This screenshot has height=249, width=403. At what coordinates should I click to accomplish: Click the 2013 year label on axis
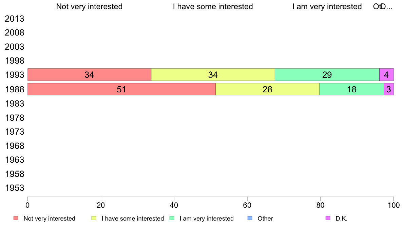(15, 19)
